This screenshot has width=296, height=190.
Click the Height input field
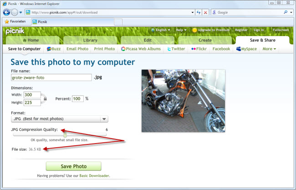pyautogui.click(x=32, y=103)
